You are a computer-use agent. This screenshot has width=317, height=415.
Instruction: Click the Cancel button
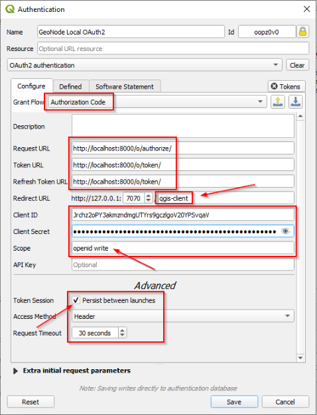click(x=285, y=402)
